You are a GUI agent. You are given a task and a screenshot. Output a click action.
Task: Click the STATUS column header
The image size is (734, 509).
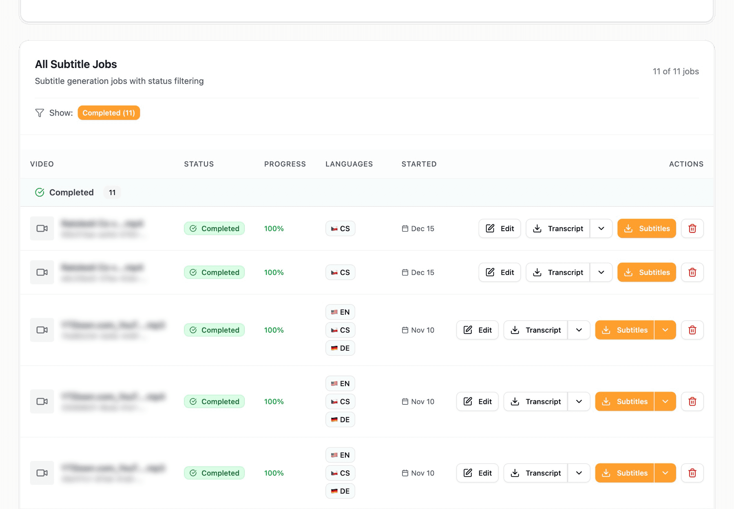199,164
